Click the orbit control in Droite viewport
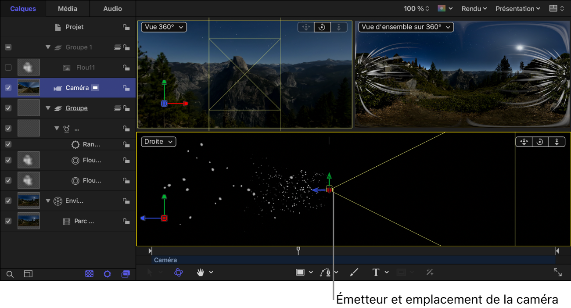Viewport: 571px width, 308px height. coord(540,142)
